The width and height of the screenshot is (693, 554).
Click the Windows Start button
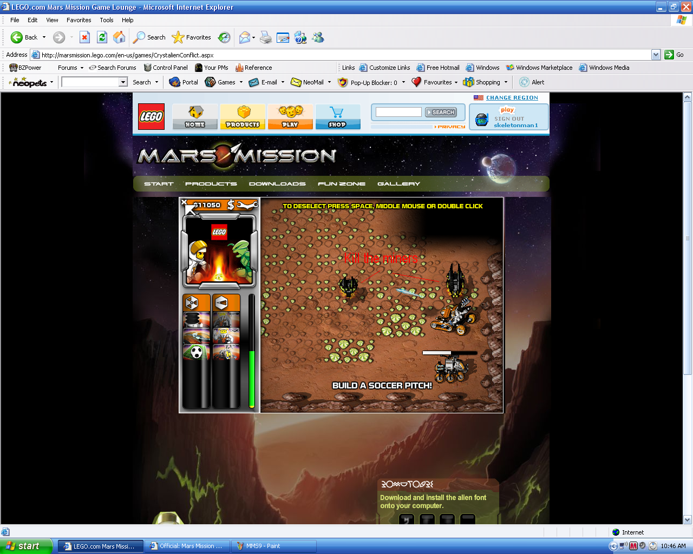pyautogui.click(x=27, y=546)
